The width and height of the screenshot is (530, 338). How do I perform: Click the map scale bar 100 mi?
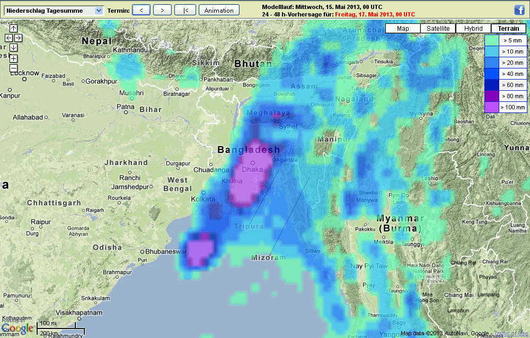click(x=56, y=325)
